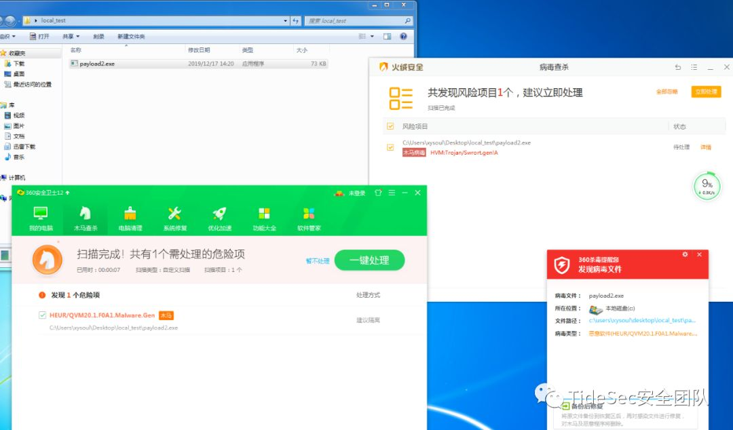Open 优化加速 rocket tab
This screenshot has height=430, width=733.
pyautogui.click(x=219, y=219)
